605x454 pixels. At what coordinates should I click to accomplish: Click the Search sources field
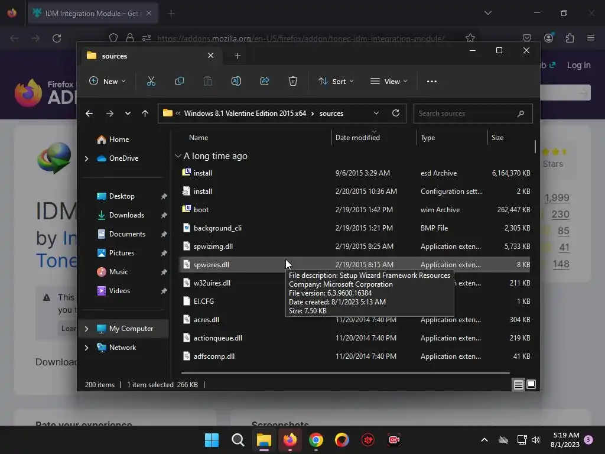473,113
